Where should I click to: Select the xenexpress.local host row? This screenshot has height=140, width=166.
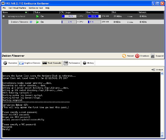coord(83,16)
